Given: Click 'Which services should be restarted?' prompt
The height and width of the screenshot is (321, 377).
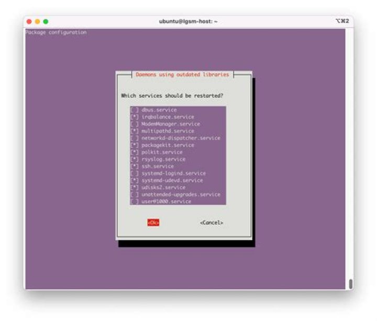Looking at the screenshot, I should (x=172, y=96).
